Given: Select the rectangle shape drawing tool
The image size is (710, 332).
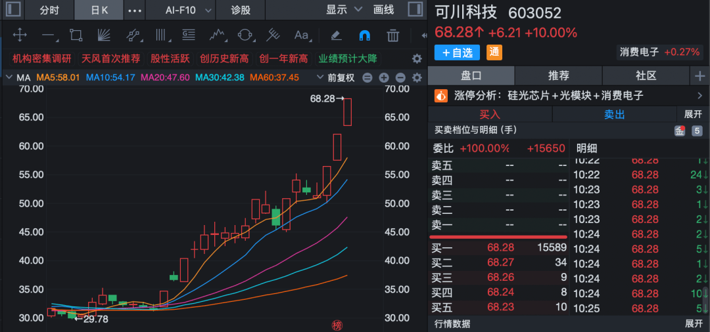Looking at the screenshot, I should (x=76, y=35).
